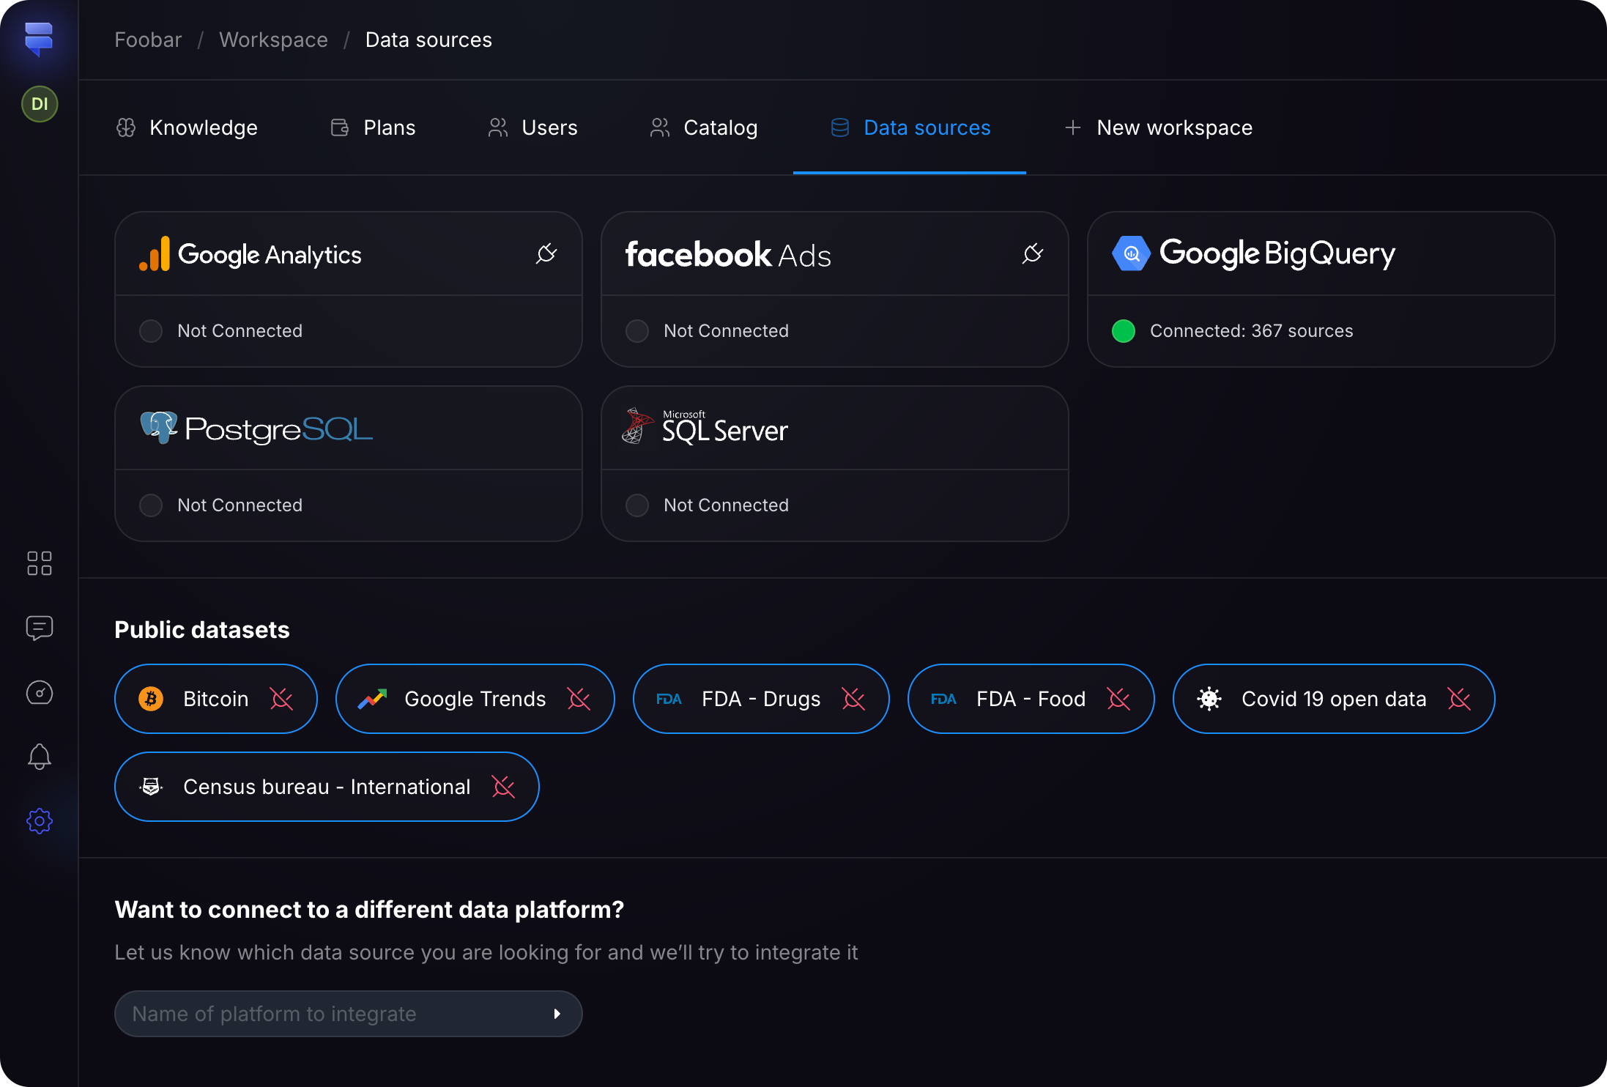Click the DI user avatar
This screenshot has width=1607, height=1087.
coord(40,104)
